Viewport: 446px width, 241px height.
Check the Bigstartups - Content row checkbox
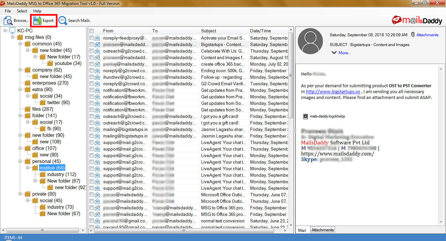click(92, 44)
